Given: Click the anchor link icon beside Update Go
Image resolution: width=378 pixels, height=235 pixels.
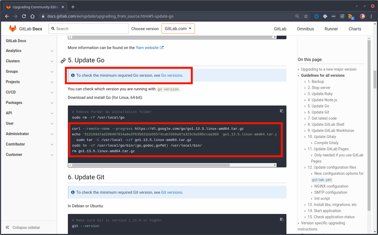Looking at the screenshot, I should [x=63, y=61].
